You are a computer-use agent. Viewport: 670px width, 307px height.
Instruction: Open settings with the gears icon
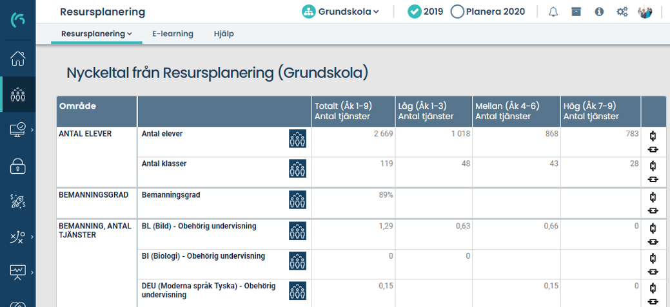(622, 12)
